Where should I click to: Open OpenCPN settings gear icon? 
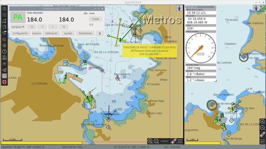(x=4, y=15)
